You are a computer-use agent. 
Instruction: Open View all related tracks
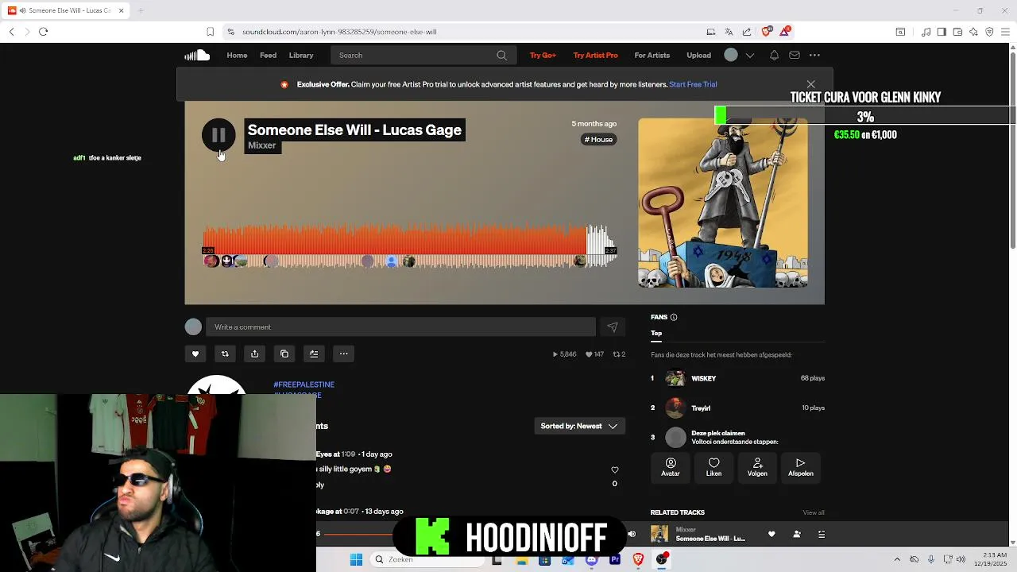[x=814, y=512]
